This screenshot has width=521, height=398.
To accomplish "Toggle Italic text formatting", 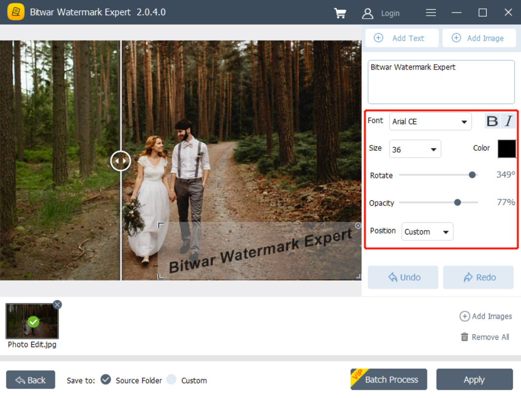I will pos(508,121).
